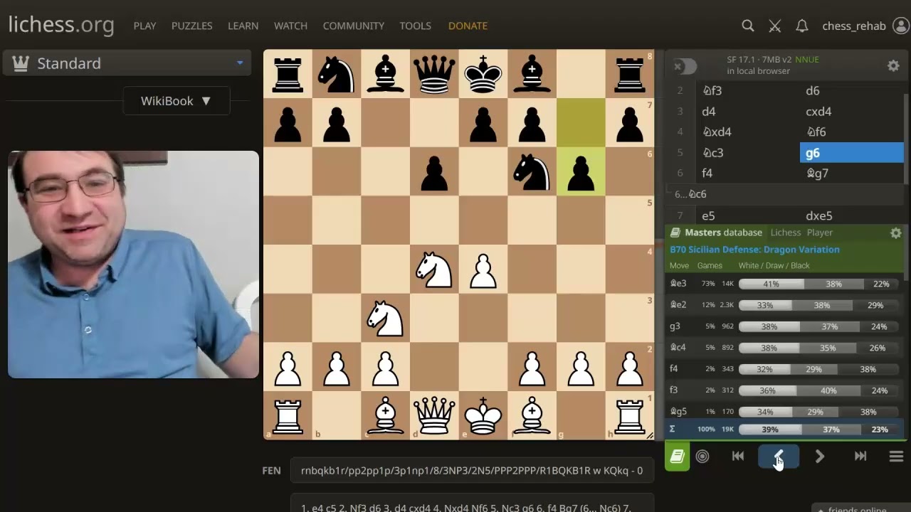Step forward one move

(x=819, y=457)
